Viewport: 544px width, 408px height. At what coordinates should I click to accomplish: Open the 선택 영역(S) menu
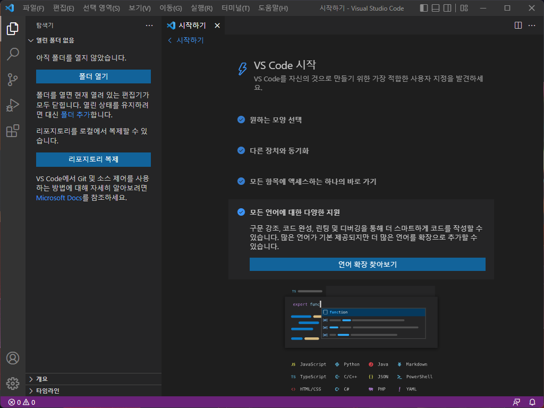pos(101,8)
